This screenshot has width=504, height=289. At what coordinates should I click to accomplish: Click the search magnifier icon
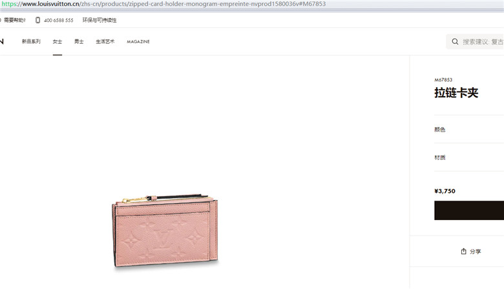pos(455,42)
